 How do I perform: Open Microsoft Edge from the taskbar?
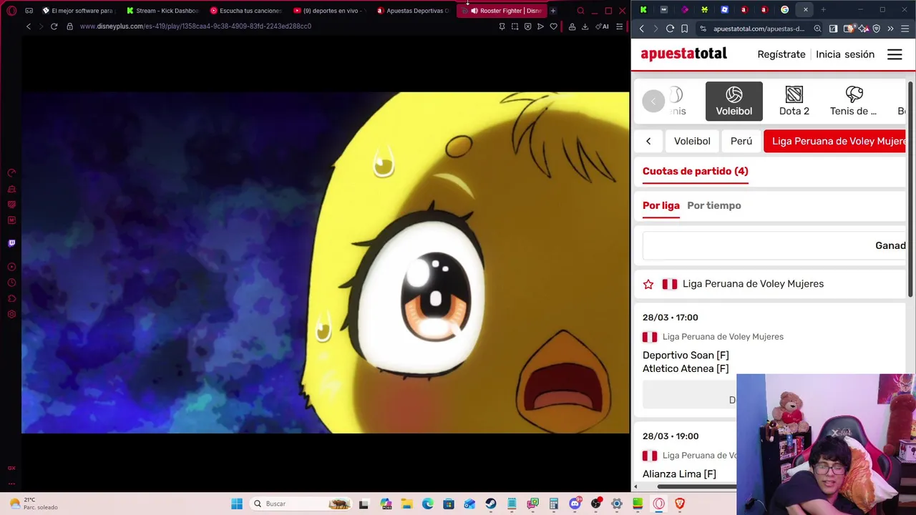[427, 504]
